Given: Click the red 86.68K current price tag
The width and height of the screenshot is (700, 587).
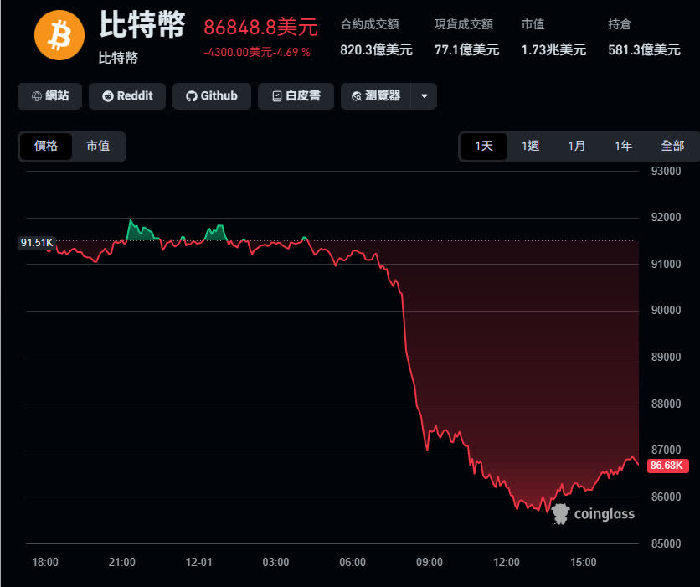Looking at the screenshot, I should [667, 466].
